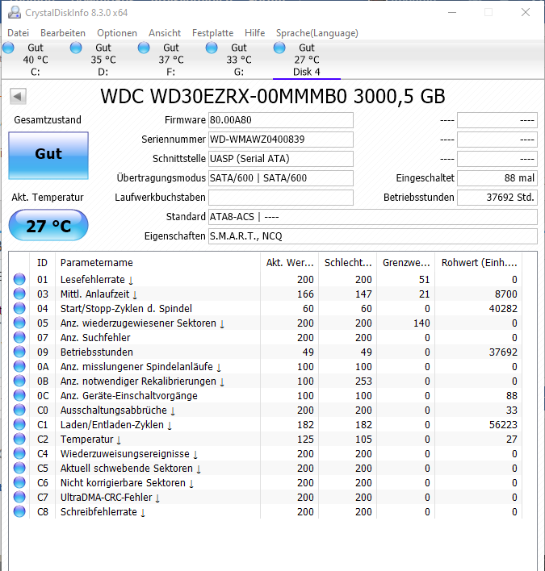
Task: Click status orb for C1 Laden/Entladen-Zyklen
Action: coord(19,424)
